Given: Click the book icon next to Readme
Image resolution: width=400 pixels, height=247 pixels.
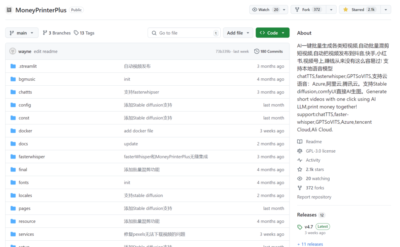Looking at the screenshot, I should [300, 142].
